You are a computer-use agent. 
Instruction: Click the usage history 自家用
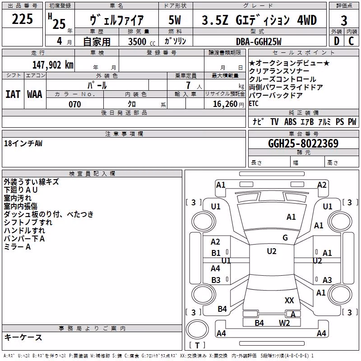click(97, 42)
